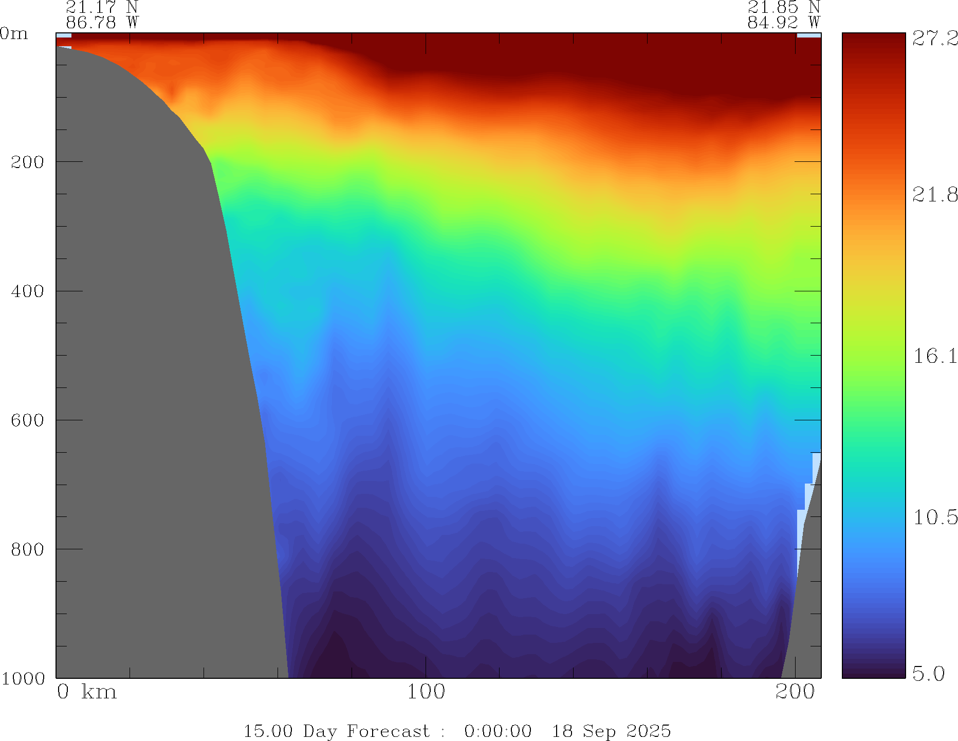Click the 27.2 maximum colorbar label
The height and width of the screenshot is (741, 958).
[x=934, y=39]
